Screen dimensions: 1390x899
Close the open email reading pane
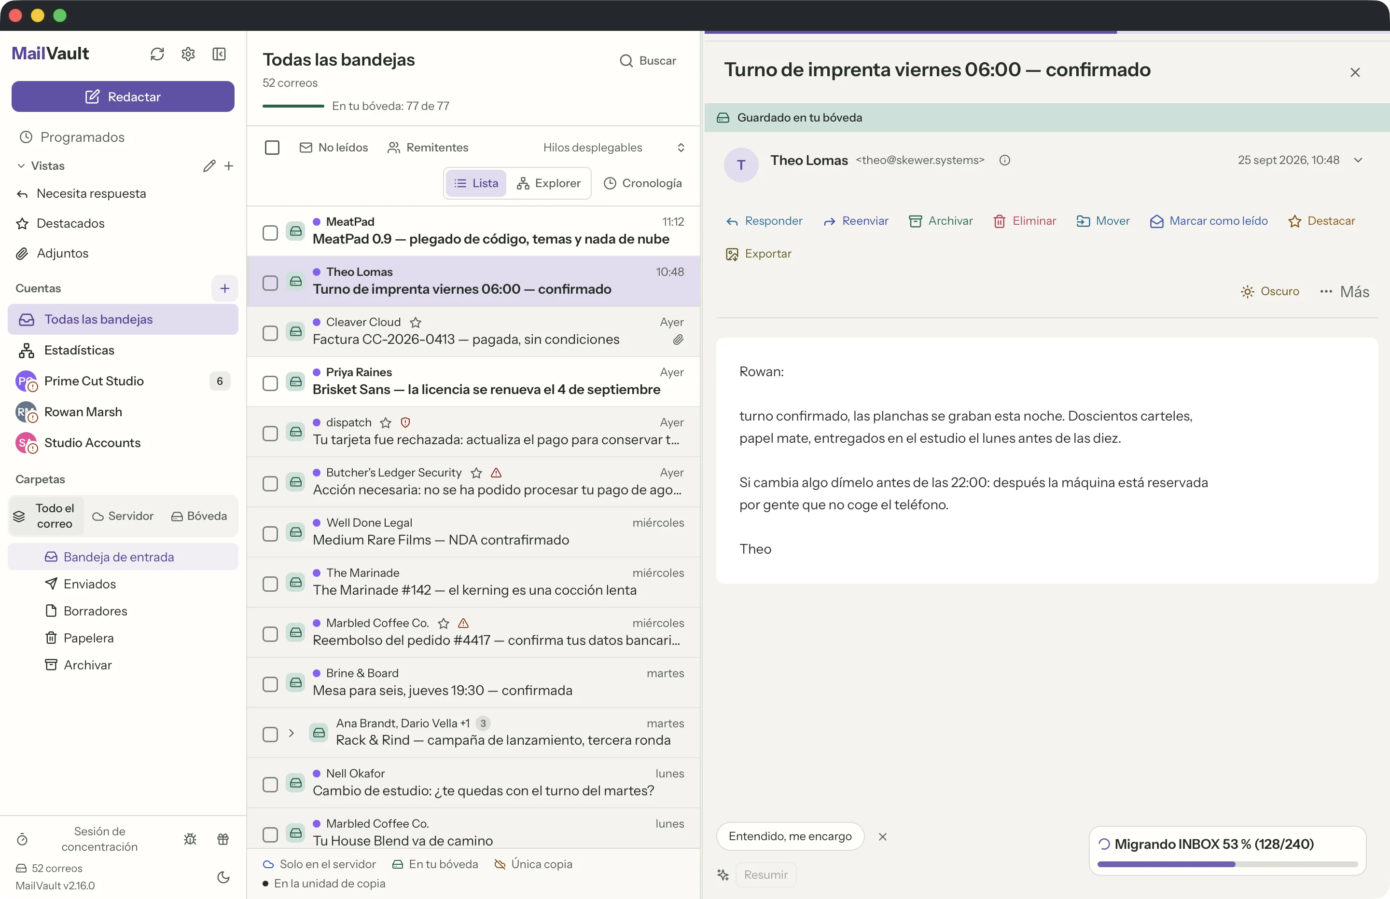coord(1355,72)
